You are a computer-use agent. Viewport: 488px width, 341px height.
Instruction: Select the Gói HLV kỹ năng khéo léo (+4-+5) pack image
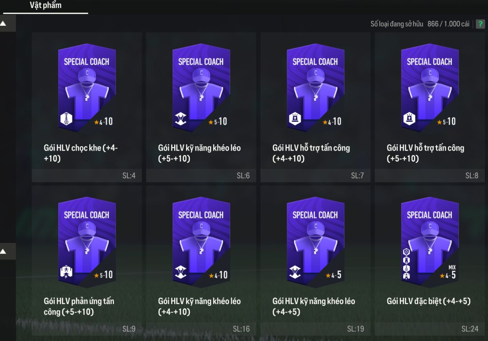pos(315,241)
